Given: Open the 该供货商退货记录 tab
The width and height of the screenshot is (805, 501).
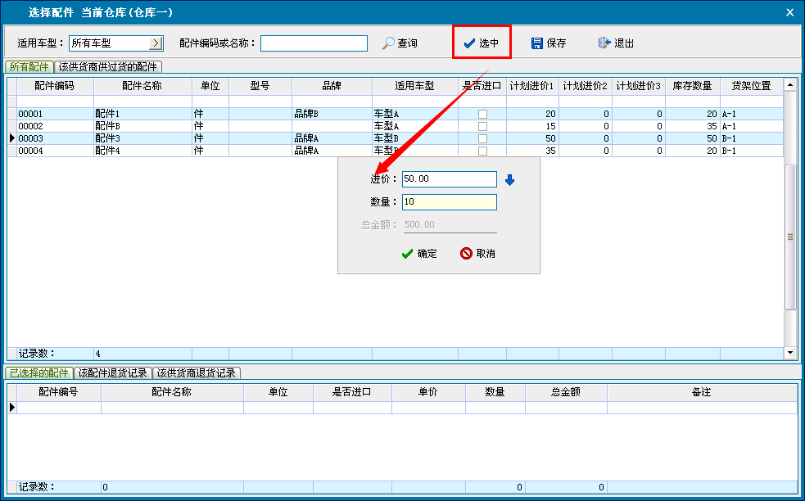Looking at the screenshot, I should click(197, 373).
